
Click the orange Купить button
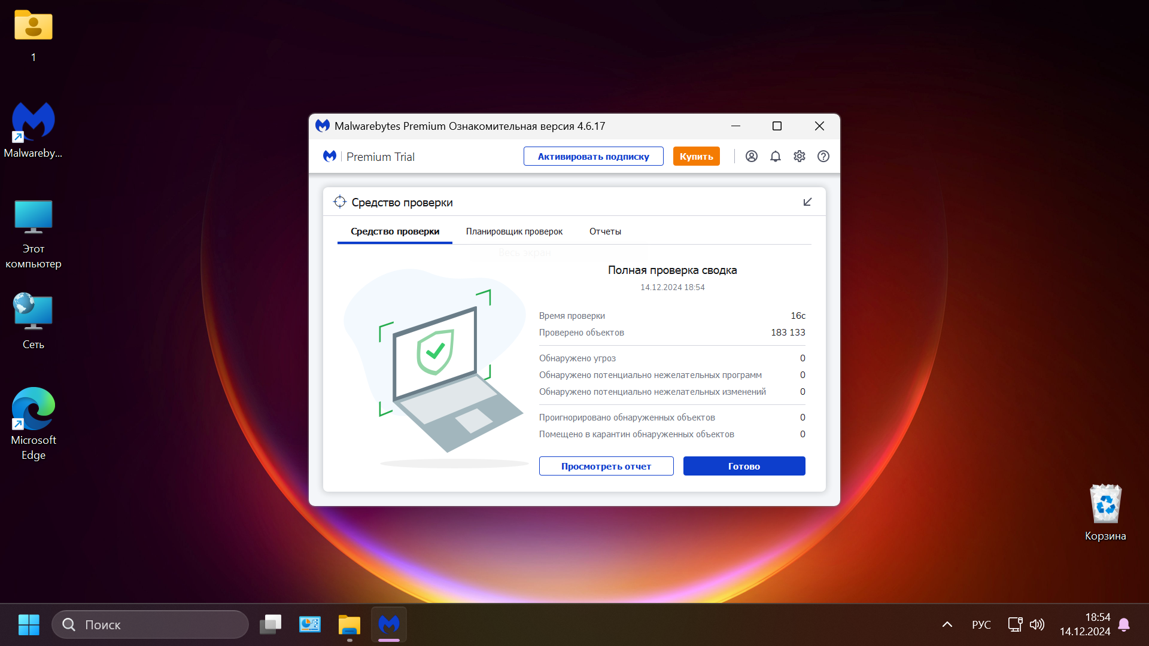click(696, 156)
